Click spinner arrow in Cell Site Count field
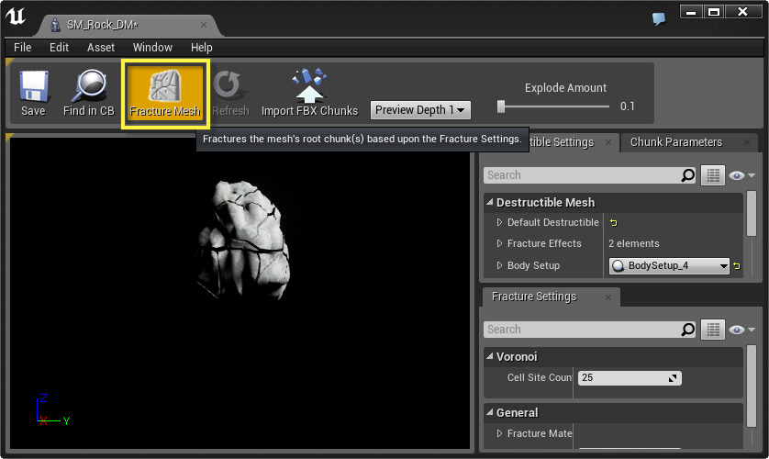Viewport: 769px width, 459px height. pyautogui.click(x=673, y=378)
